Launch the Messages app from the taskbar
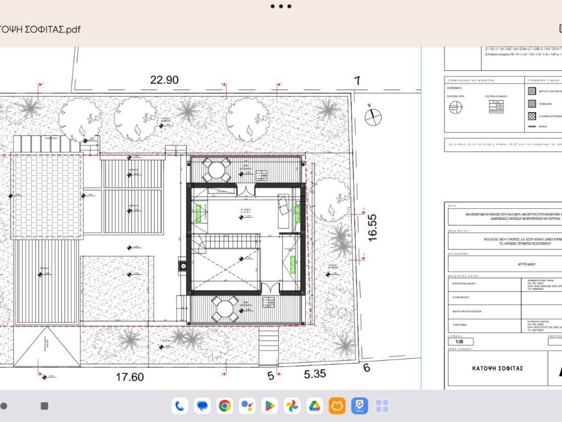The height and width of the screenshot is (422, 562). (203, 406)
